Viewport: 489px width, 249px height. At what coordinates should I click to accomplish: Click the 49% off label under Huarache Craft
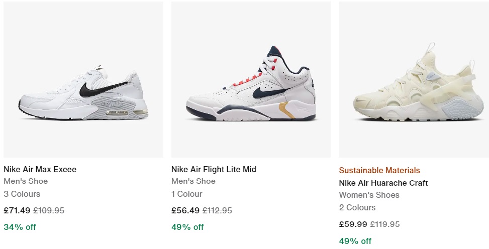coord(355,240)
